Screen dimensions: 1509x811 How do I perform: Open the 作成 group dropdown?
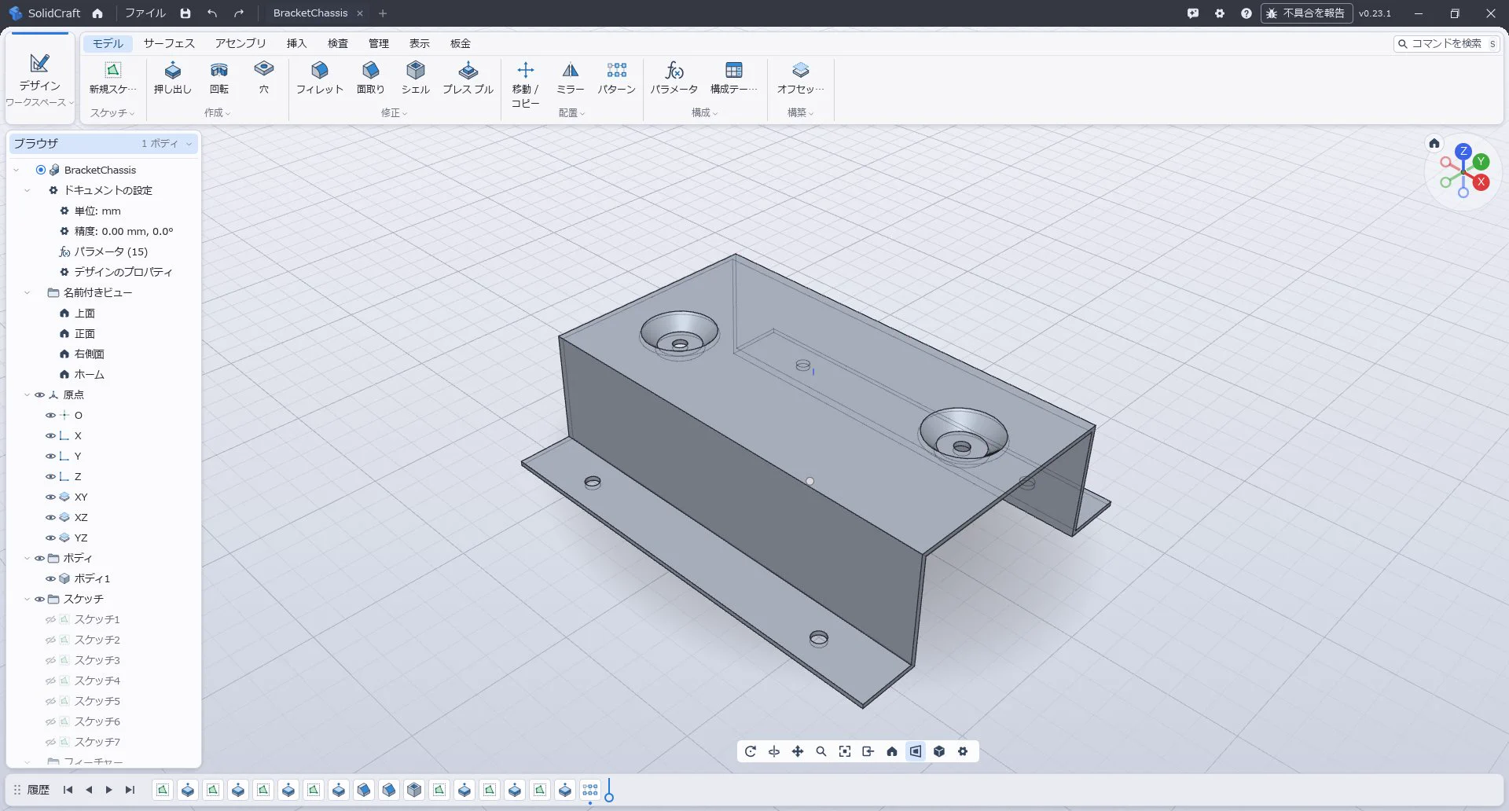point(217,113)
